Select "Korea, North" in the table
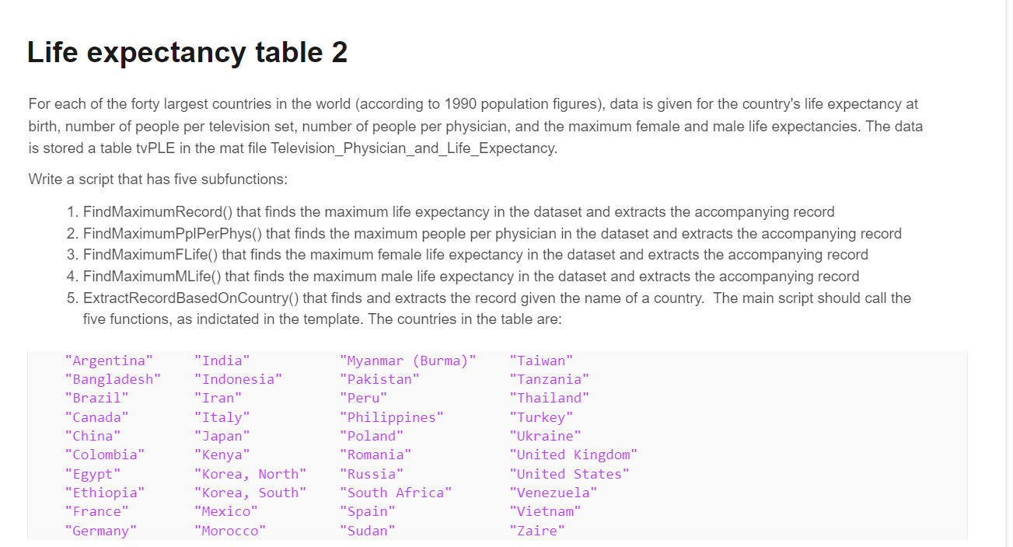 pyautogui.click(x=251, y=473)
